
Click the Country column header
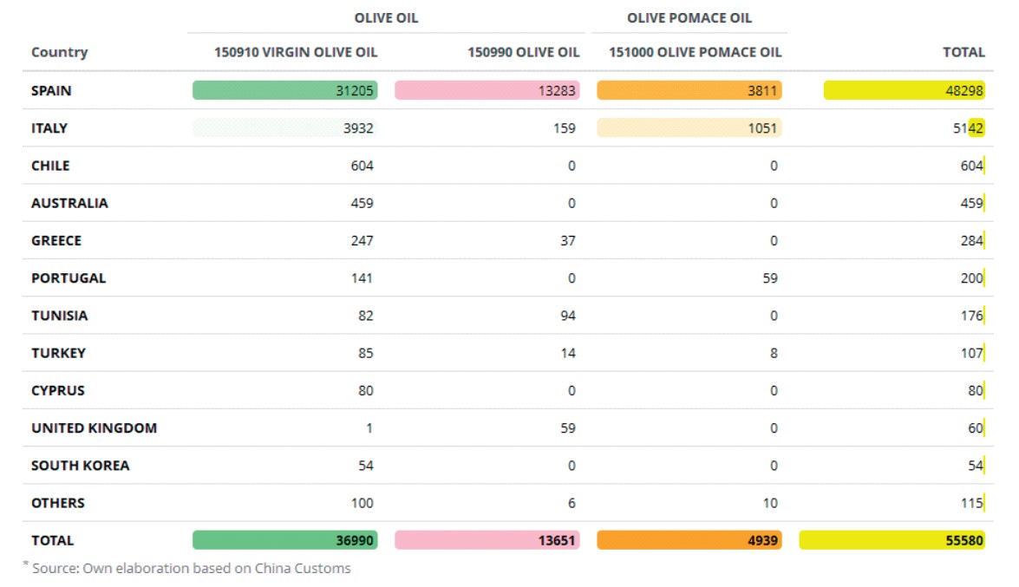click(x=59, y=52)
